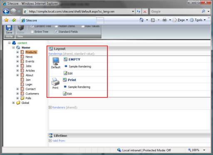Viewport: 213px width, 155px height.
Task: Click the Default device monitor icon
Action: [x=56, y=61]
